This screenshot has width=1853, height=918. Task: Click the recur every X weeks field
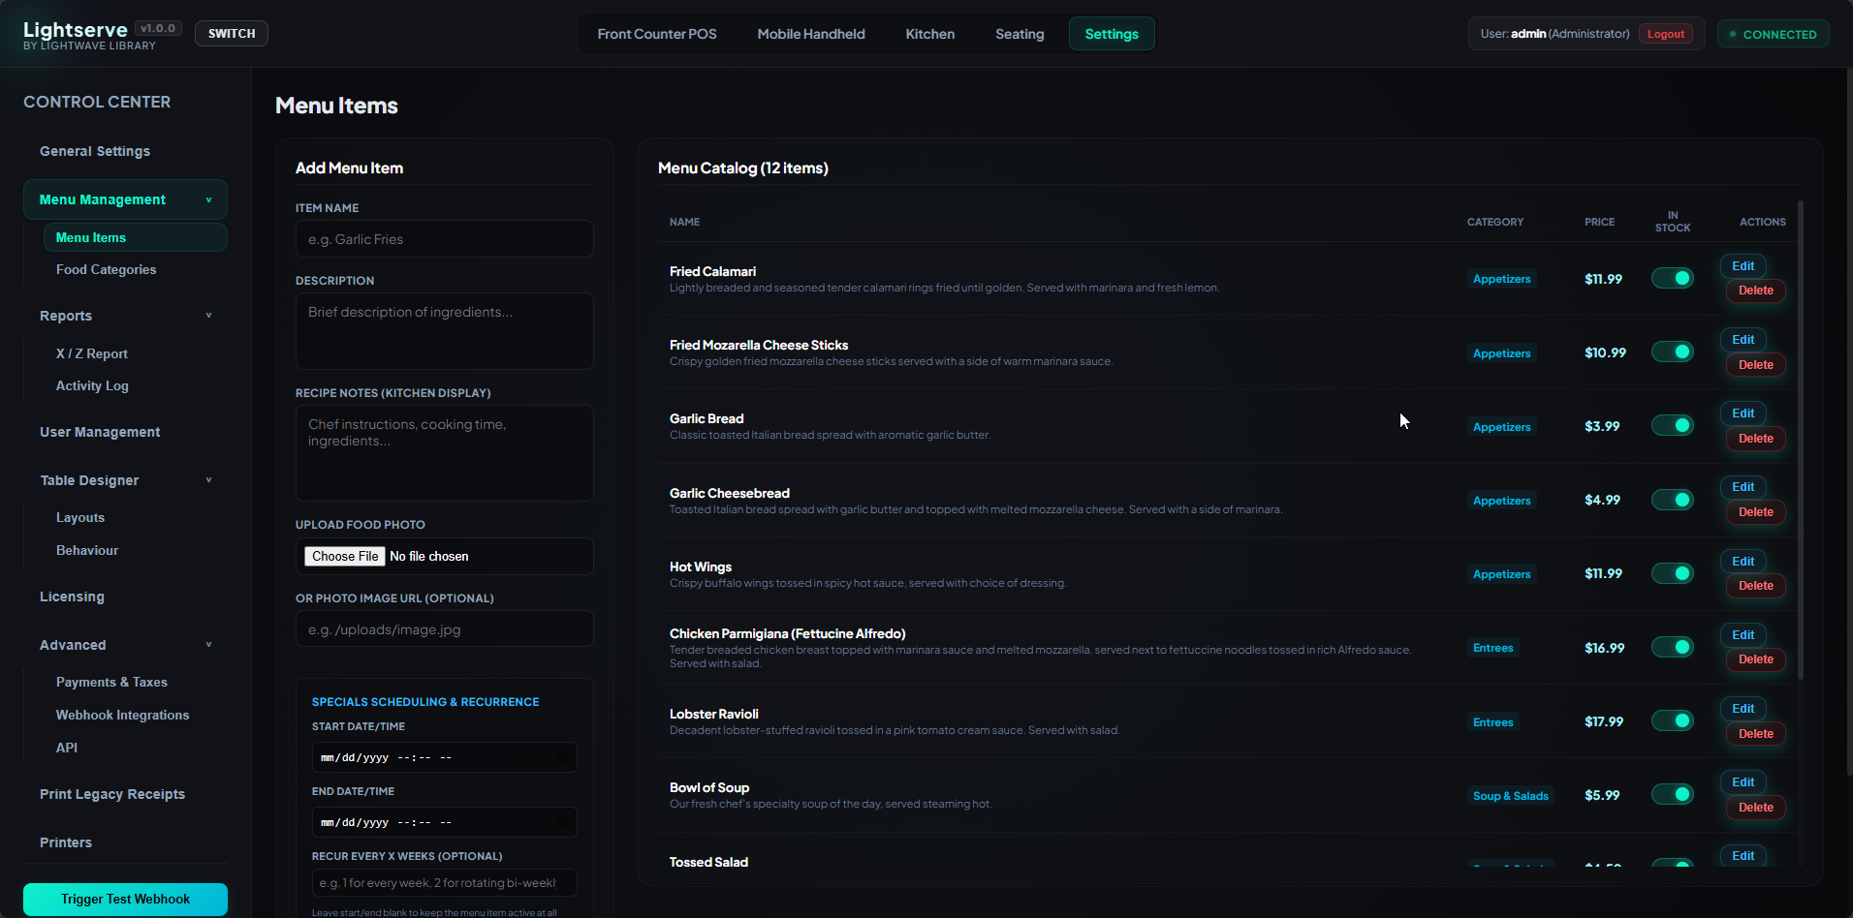pos(444,883)
